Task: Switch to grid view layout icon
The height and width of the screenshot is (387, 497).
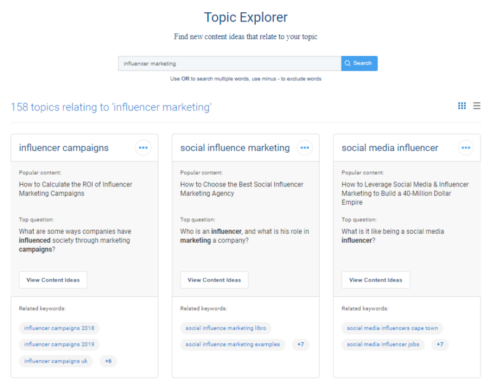Action: (462, 106)
